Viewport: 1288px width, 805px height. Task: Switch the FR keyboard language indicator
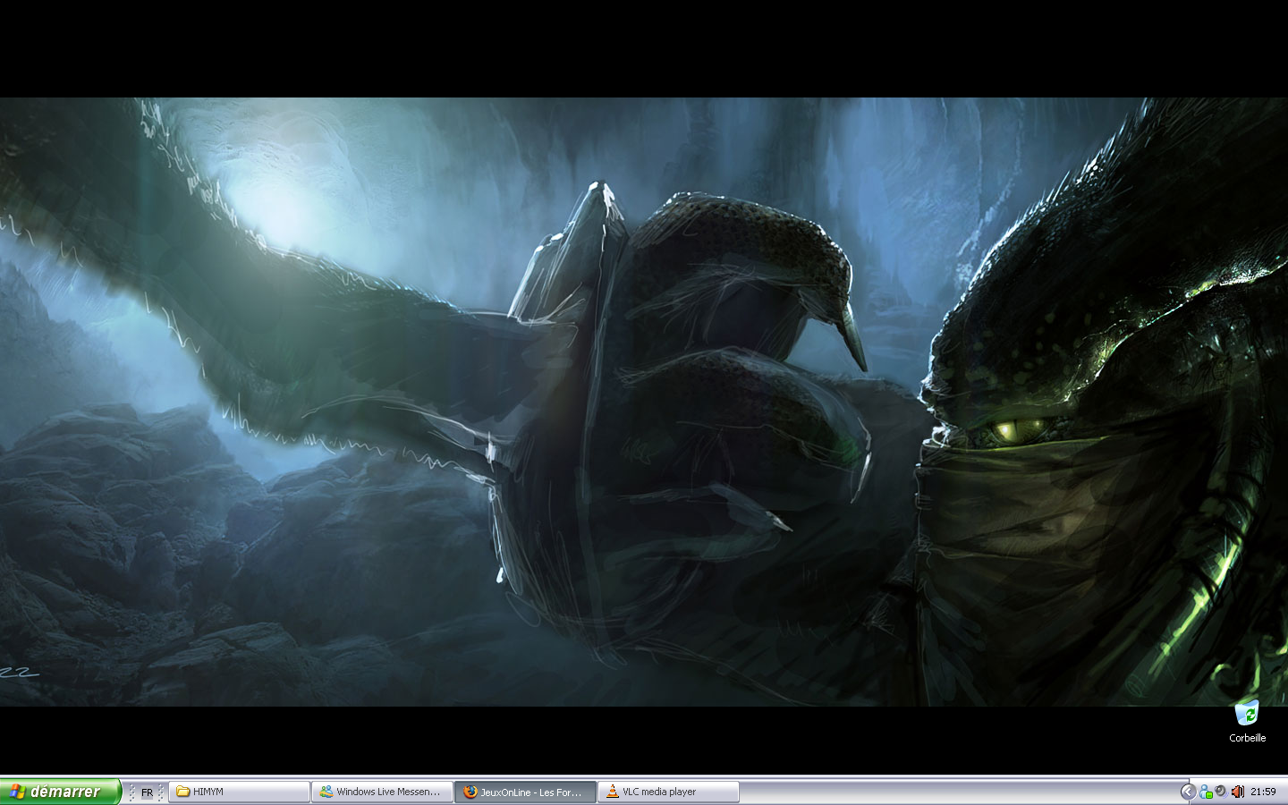pos(147,792)
